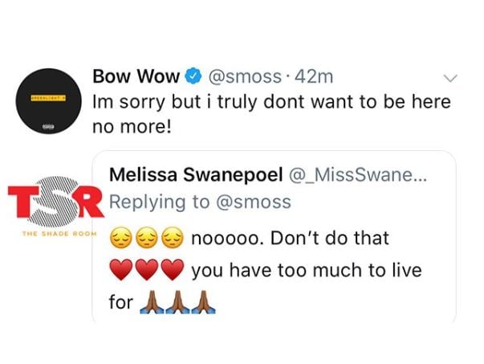Click the middle red heart emoji
The image size is (484, 364).
(x=147, y=269)
